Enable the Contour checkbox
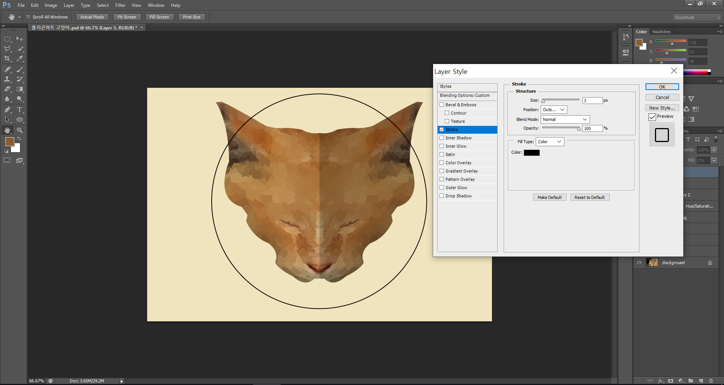 pyautogui.click(x=447, y=113)
